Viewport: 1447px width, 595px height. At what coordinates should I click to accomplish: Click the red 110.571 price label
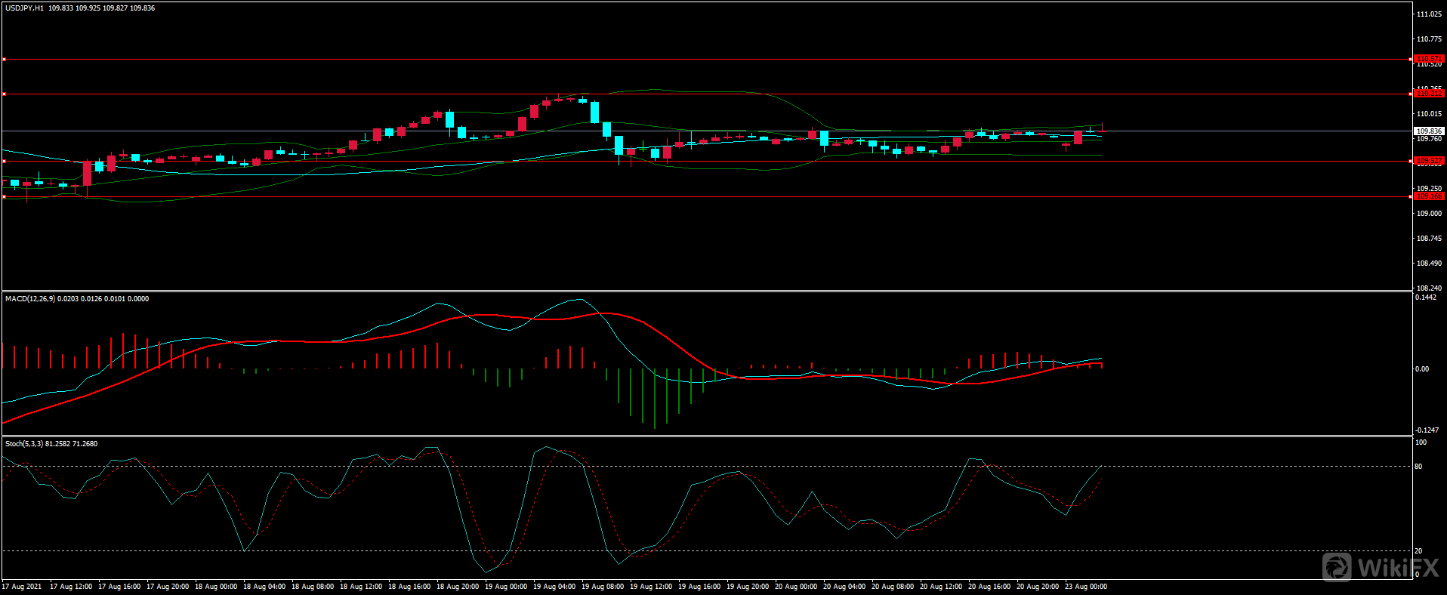tap(1428, 59)
